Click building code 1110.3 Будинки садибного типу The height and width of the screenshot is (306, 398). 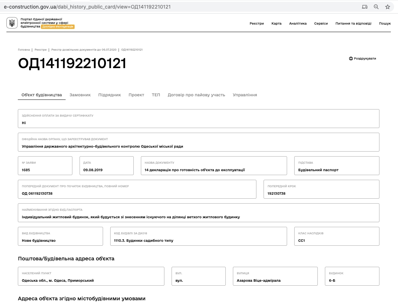[x=144, y=240]
